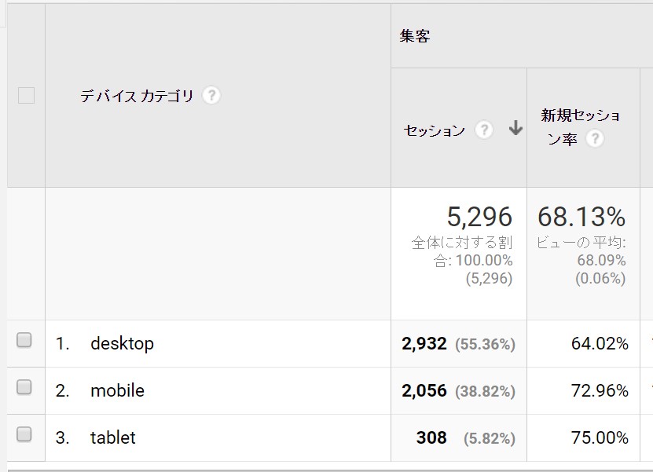The image size is (653, 472).
Task: Select the 集客 column group header
Action: pyautogui.click(x=415, y=36)
